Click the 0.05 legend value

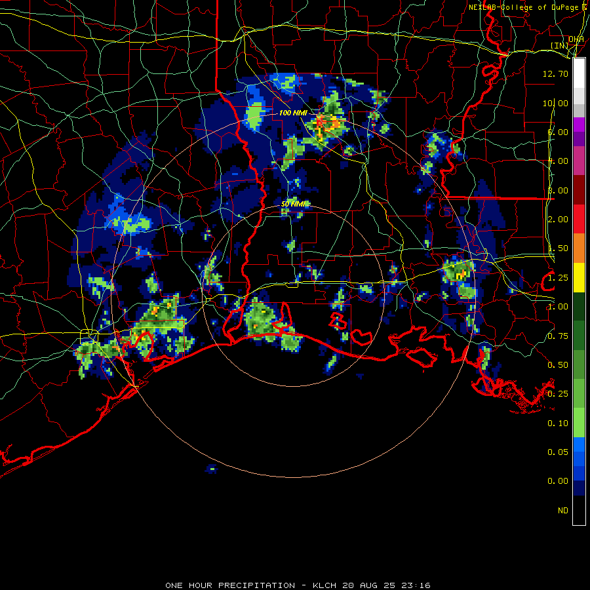(x=558, y=452)
